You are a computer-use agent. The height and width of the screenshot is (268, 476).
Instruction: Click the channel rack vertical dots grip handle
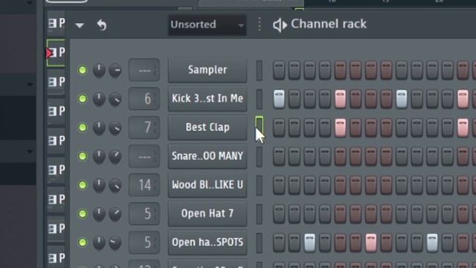[260, 25]
